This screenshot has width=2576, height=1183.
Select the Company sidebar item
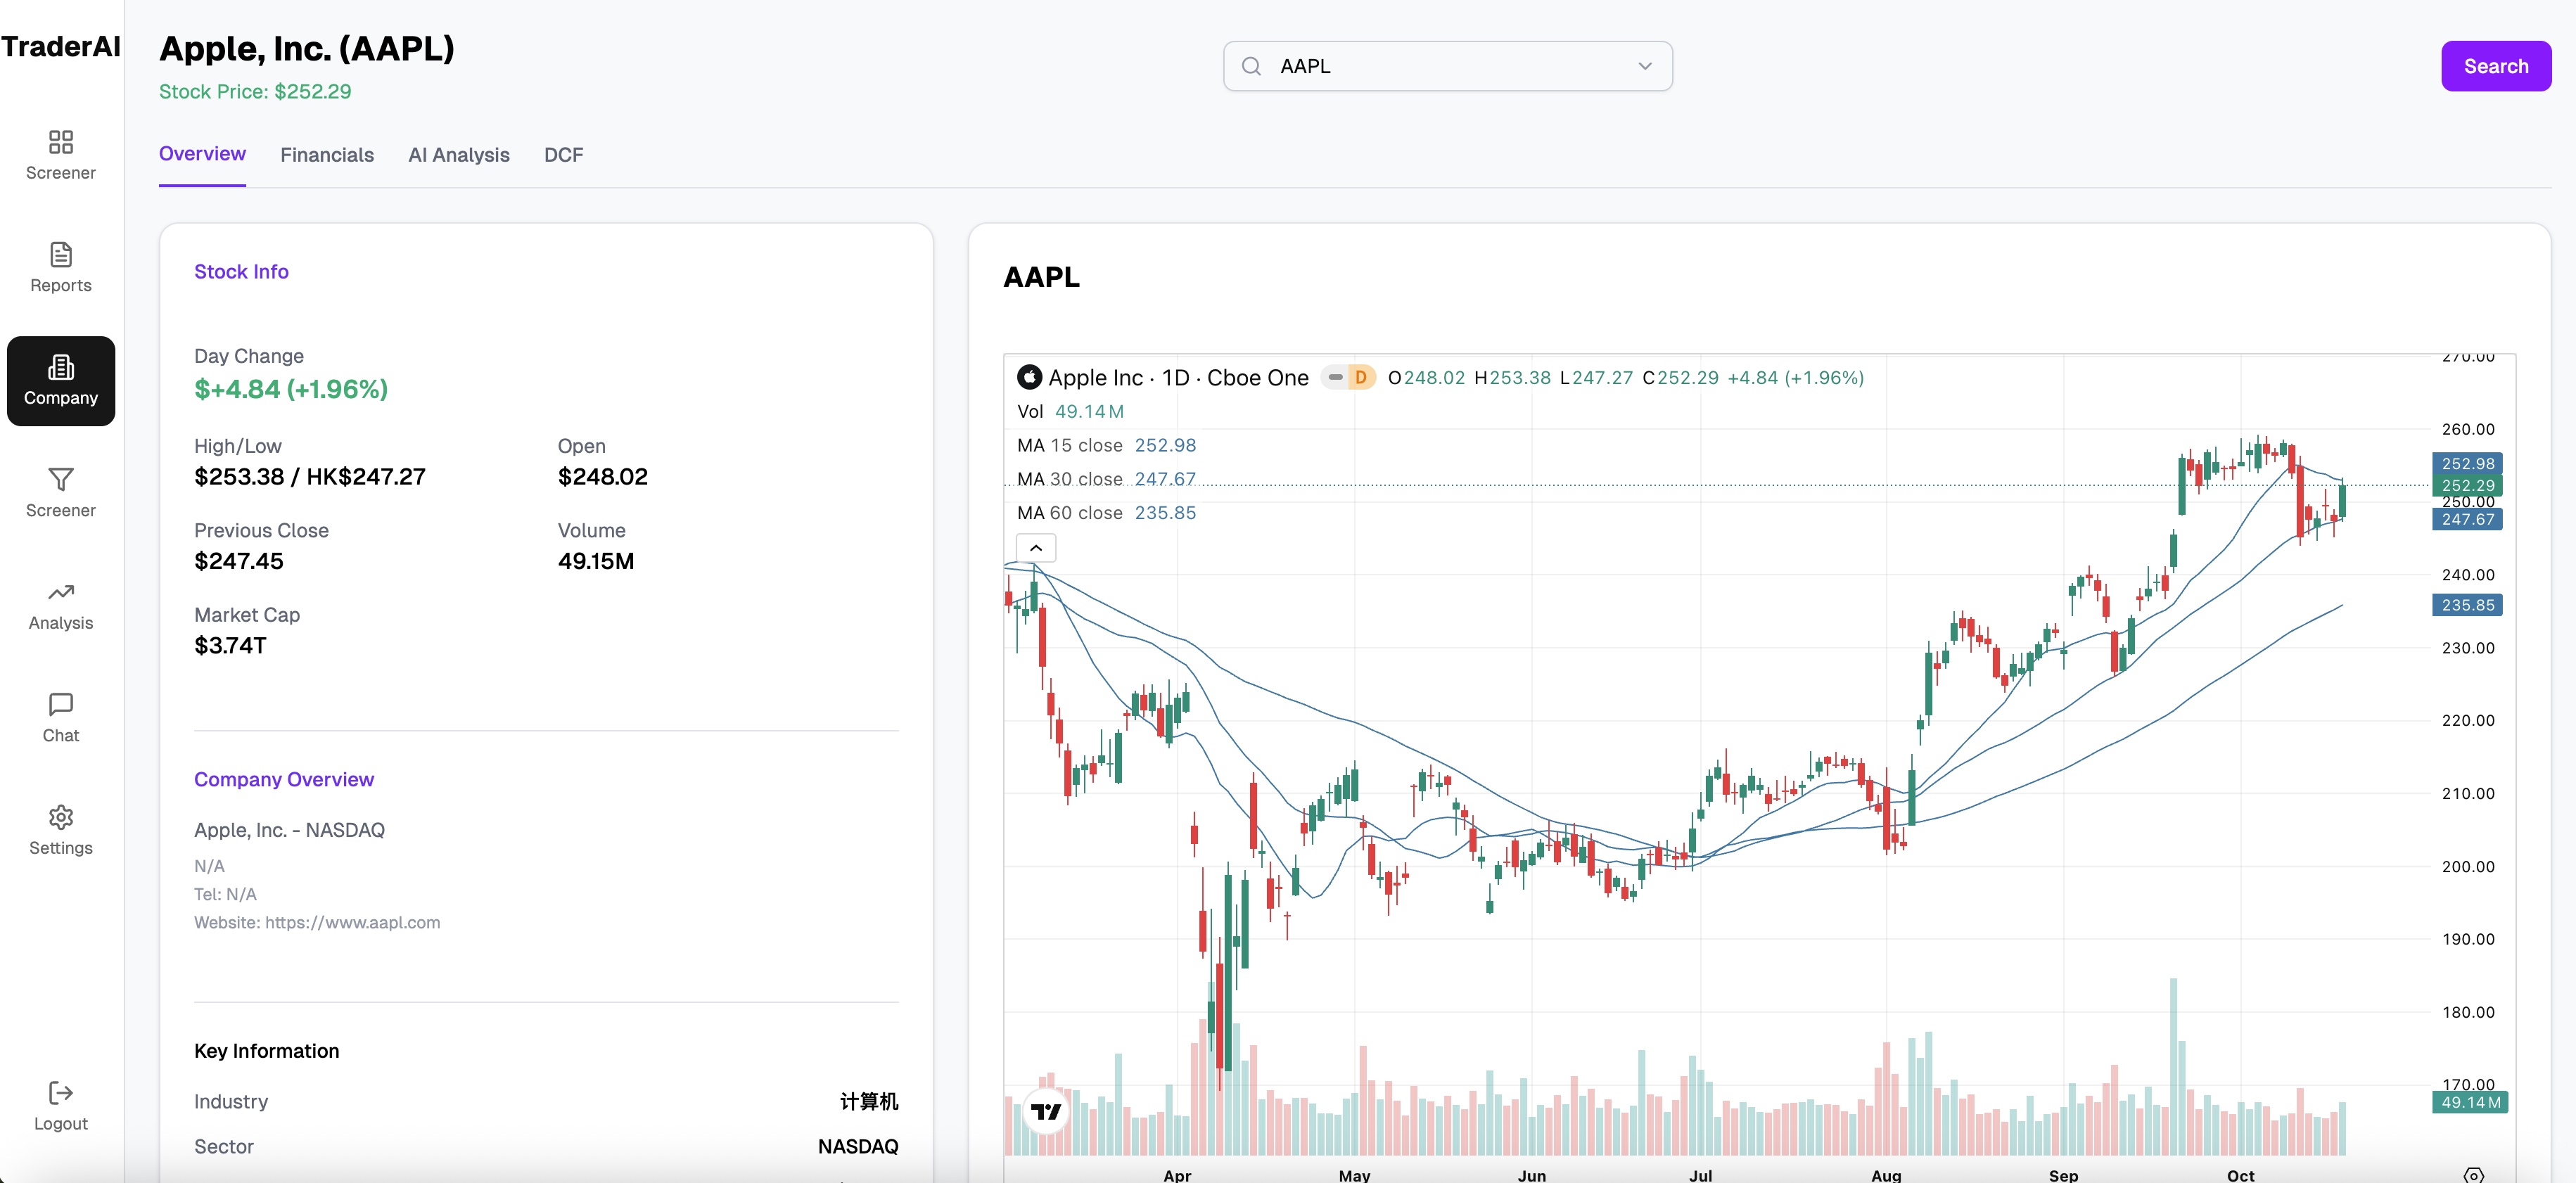(61, 381)
